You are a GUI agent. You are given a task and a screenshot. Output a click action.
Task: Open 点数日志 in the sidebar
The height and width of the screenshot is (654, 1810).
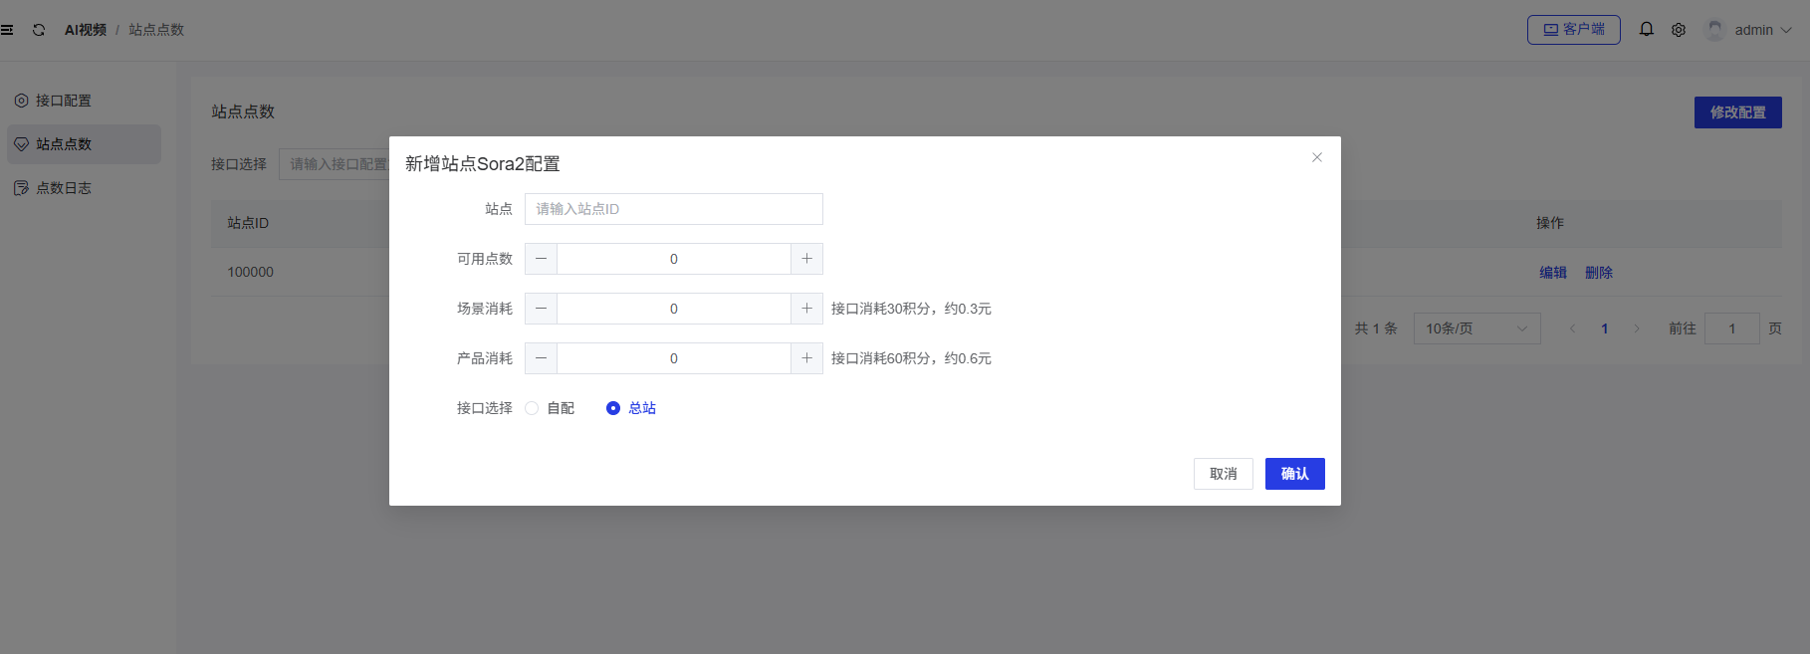click(x=64, y=188)
